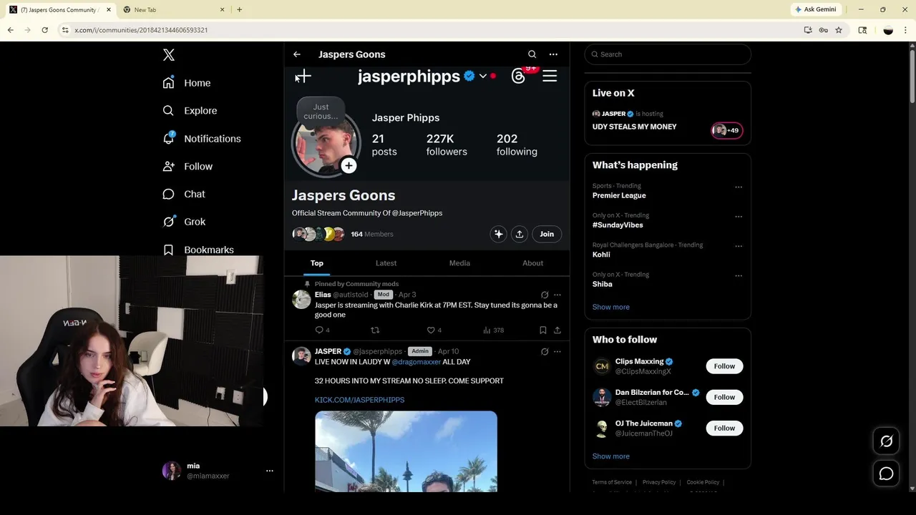Image resolution: width=916 pixels, height=515 pixels.
Task: Open Kohli trending topic
Action: click(601, 255)
